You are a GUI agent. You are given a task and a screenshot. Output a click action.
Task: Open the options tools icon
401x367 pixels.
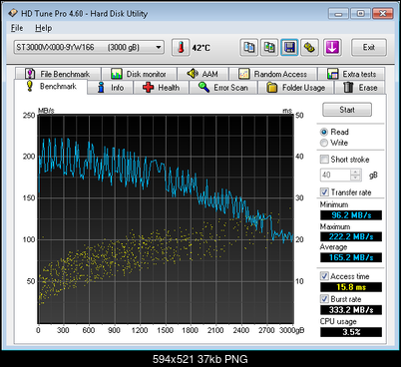click(309, 47)
